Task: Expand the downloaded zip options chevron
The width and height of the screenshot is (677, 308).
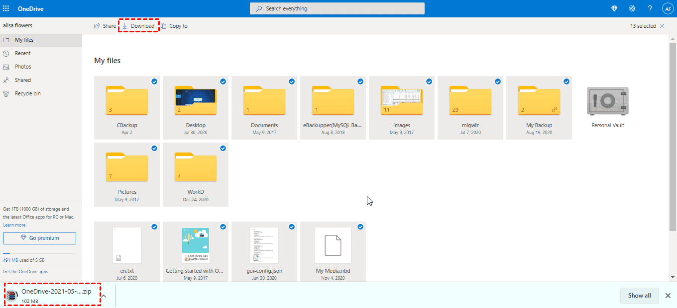Action: click(104, 296)
